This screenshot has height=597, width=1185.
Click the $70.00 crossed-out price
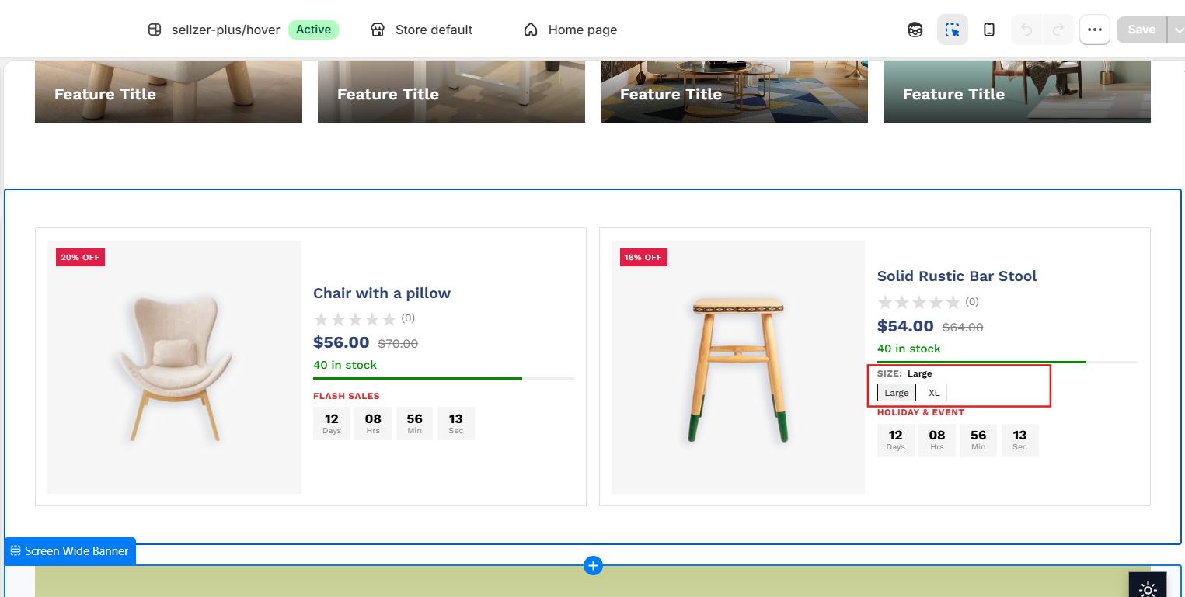(398, 343)
